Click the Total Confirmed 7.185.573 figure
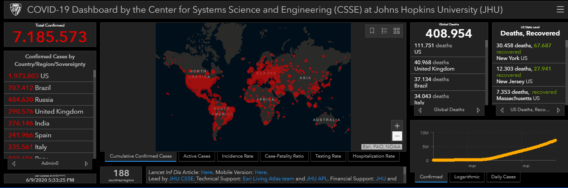This screenshot has width=568, height=188. pos(50,37)
